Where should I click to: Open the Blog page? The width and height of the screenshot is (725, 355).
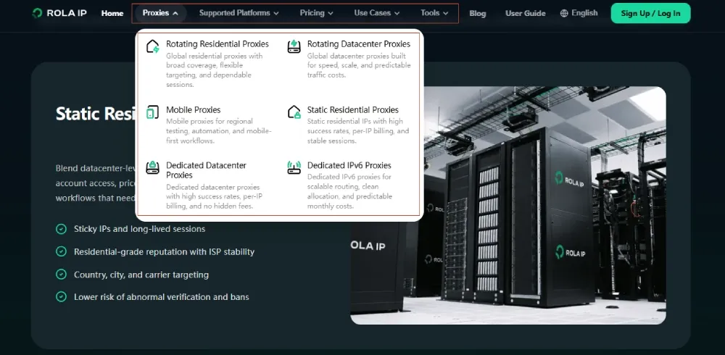coord(478,14)
